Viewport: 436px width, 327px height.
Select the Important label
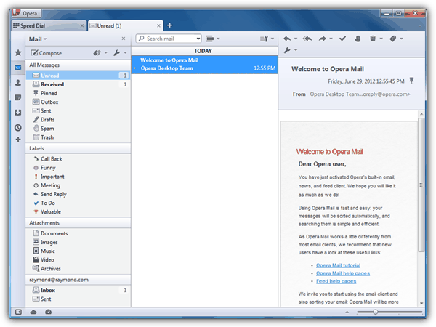coord(78,177)
